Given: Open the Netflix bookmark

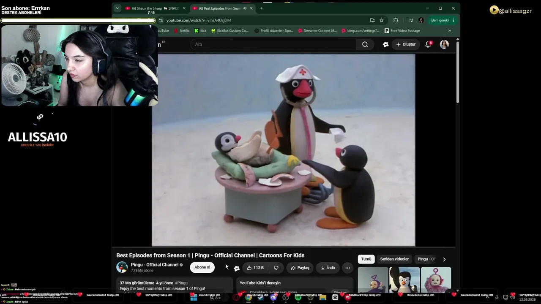Looking at the screenshot, I should click(x=182, y=31).
